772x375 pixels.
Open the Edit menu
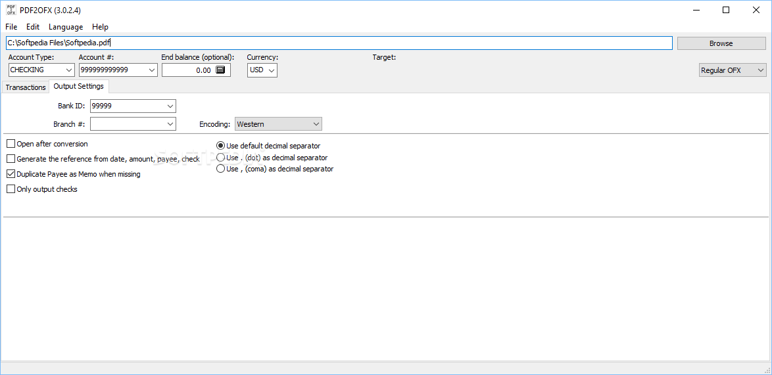coord(33,26)
